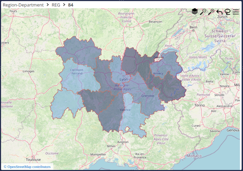243x171 pixels.
Task: Activate the lasso selection tool
Action: 228,12
